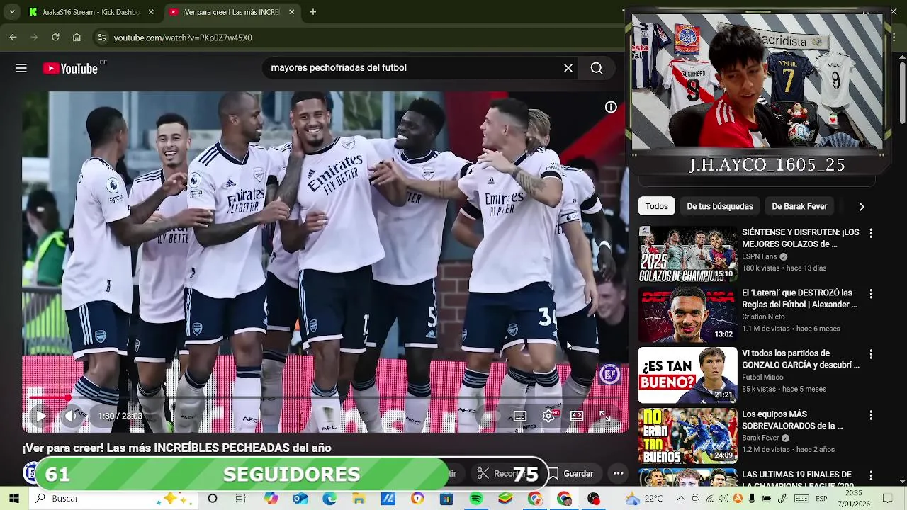Select the 'De tus búsquedas' chip
Image resolution: width=907 pixels, height=510 pixels.
pyautogui.click(x=720, y=206)
